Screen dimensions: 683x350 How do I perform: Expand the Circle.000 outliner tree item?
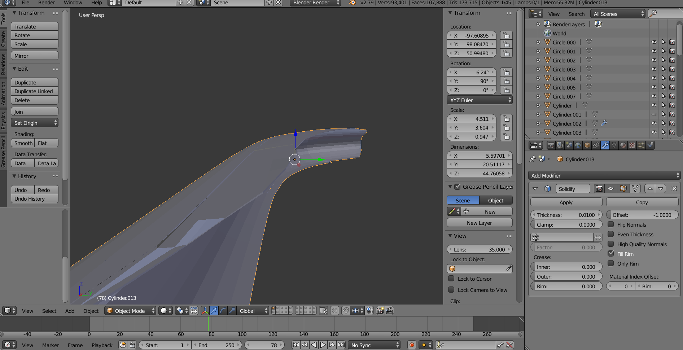pos(538,42)
